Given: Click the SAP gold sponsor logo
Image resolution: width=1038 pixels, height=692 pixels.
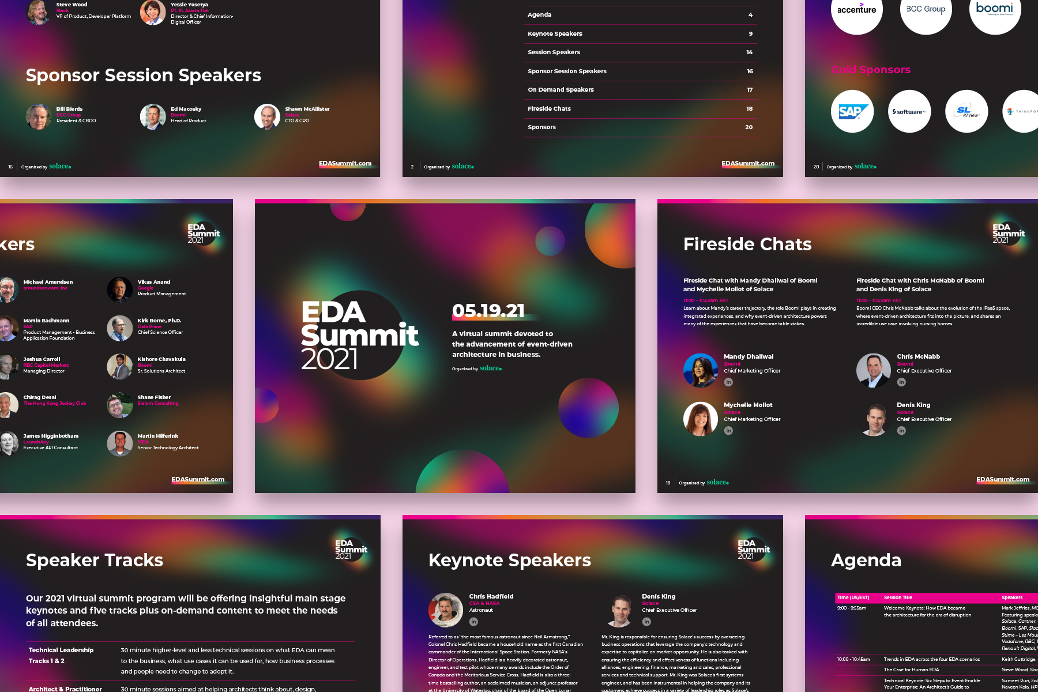Looking at the screenshot, I should point(852,111).
